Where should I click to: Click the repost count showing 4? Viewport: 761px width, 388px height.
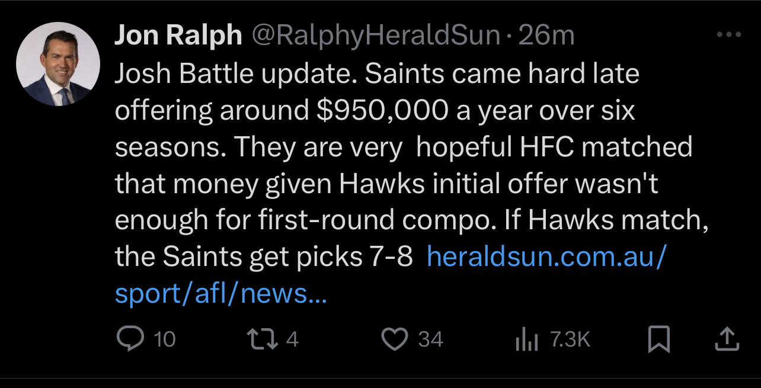[x=292, y=339]
